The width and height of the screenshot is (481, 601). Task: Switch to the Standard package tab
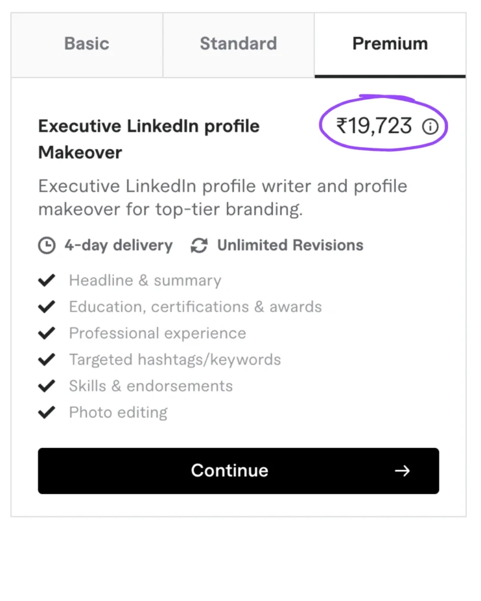tap(238, 44)
